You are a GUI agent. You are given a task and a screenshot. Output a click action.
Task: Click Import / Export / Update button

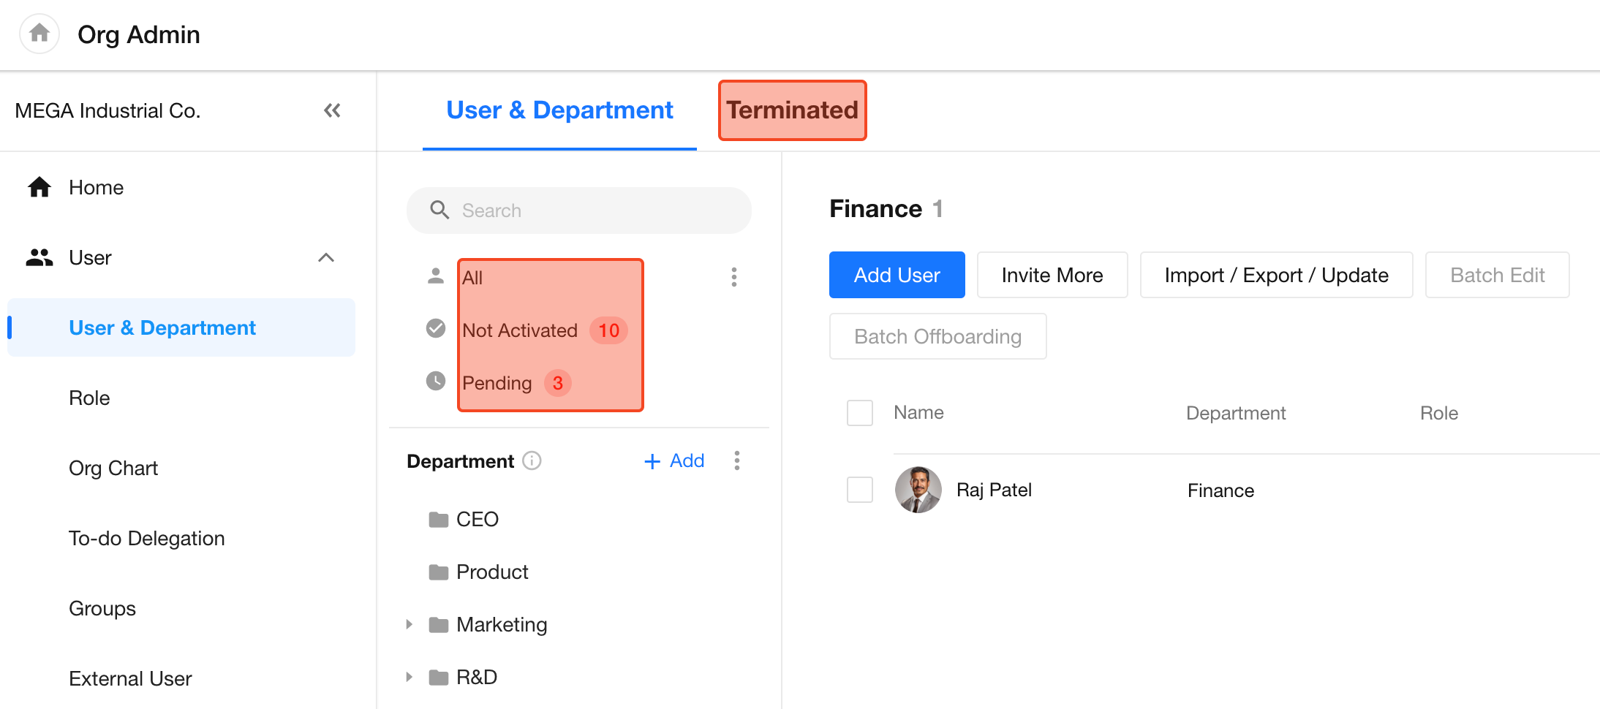pos(1276,275)
